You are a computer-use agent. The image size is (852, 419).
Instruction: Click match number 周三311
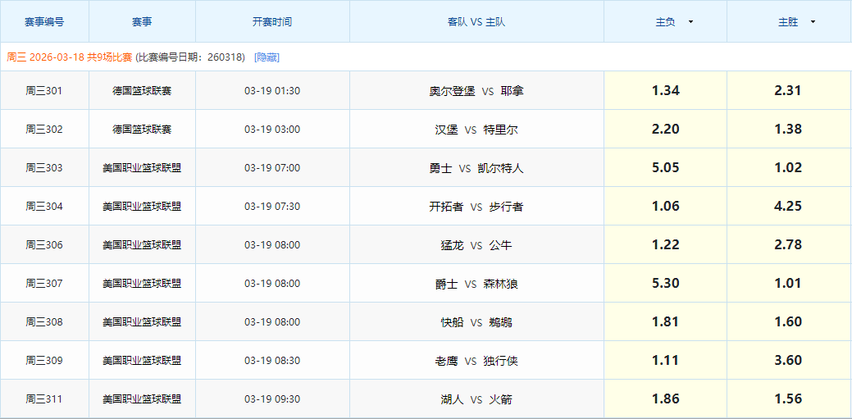(44, 399)
